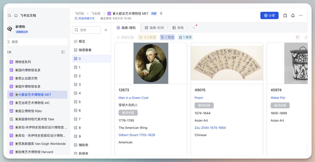Click 翻译标题 button on card 12673

(x=128, y=113)
